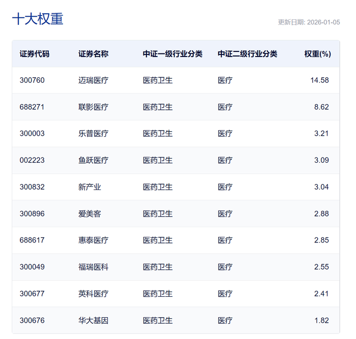Click 医疗 in the 新产业 row

tap(225, 187)
